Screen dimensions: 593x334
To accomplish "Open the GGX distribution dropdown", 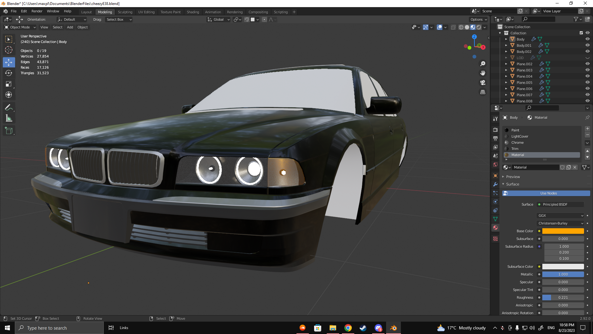I will pos(560,216).
